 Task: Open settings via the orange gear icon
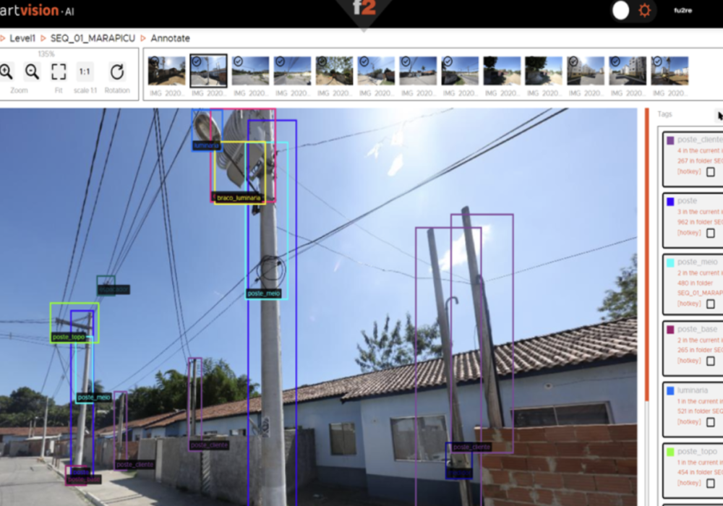[644, 11]
